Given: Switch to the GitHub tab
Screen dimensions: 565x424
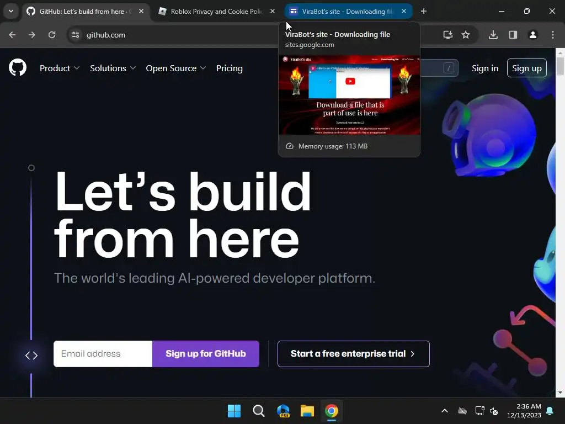Looking at the screenshot, I should [x=86, y=11].
